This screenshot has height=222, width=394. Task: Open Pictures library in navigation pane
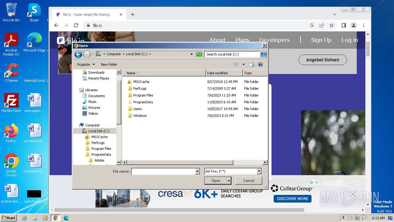tap(94, 108)
